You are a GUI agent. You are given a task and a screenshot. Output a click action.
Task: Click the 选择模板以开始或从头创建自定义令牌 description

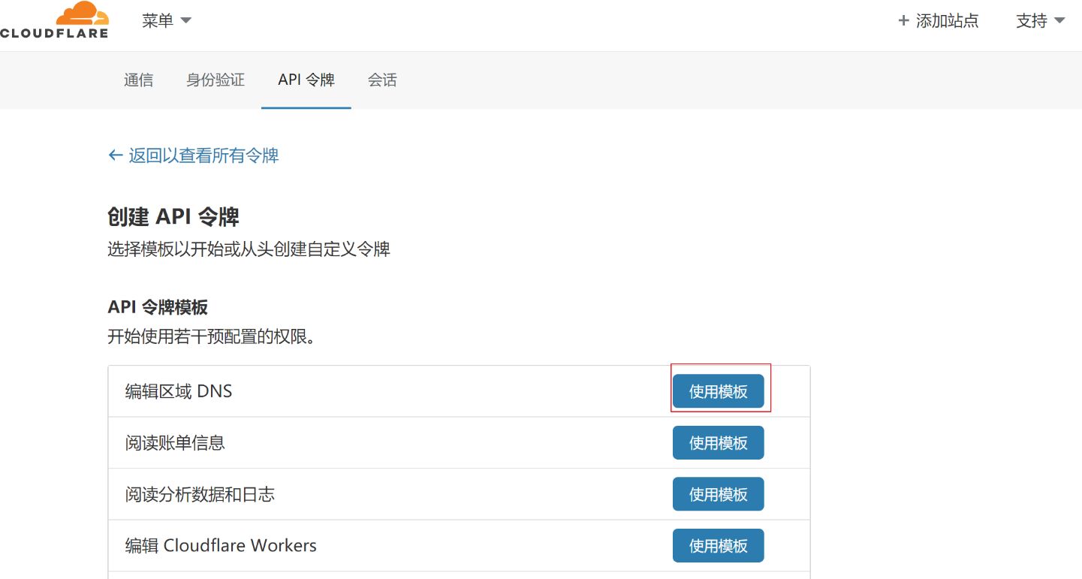[249, 249]
